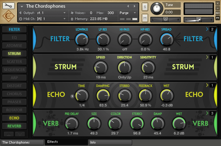Screen dimensions: 221x146
Task: Enable the SEQUENCER effect
Action: coord(14,70)
